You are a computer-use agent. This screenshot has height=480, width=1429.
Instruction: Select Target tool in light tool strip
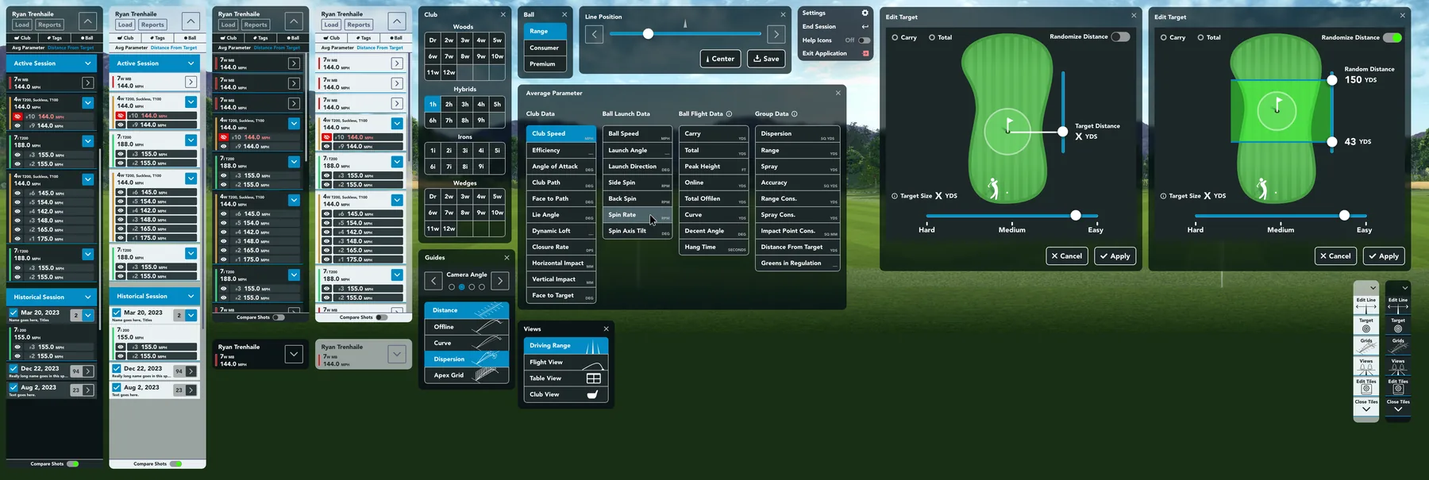pyautogui.click(x=1366, y=325)
